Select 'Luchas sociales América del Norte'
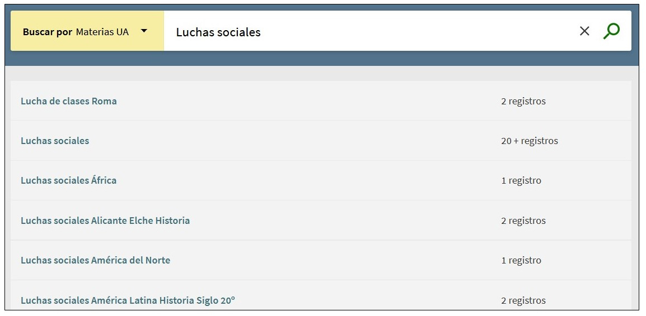This screenshot has width=646, height=316. (x=95, y=260)
